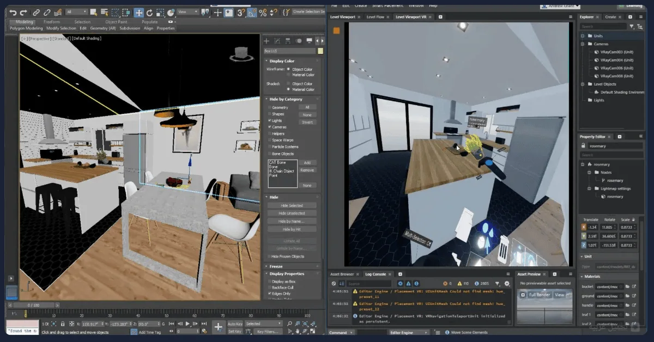Viewport: 654px width, 342px height.
Task: Click the Play Animation button in 3ds Max
Action: point(188,323)
